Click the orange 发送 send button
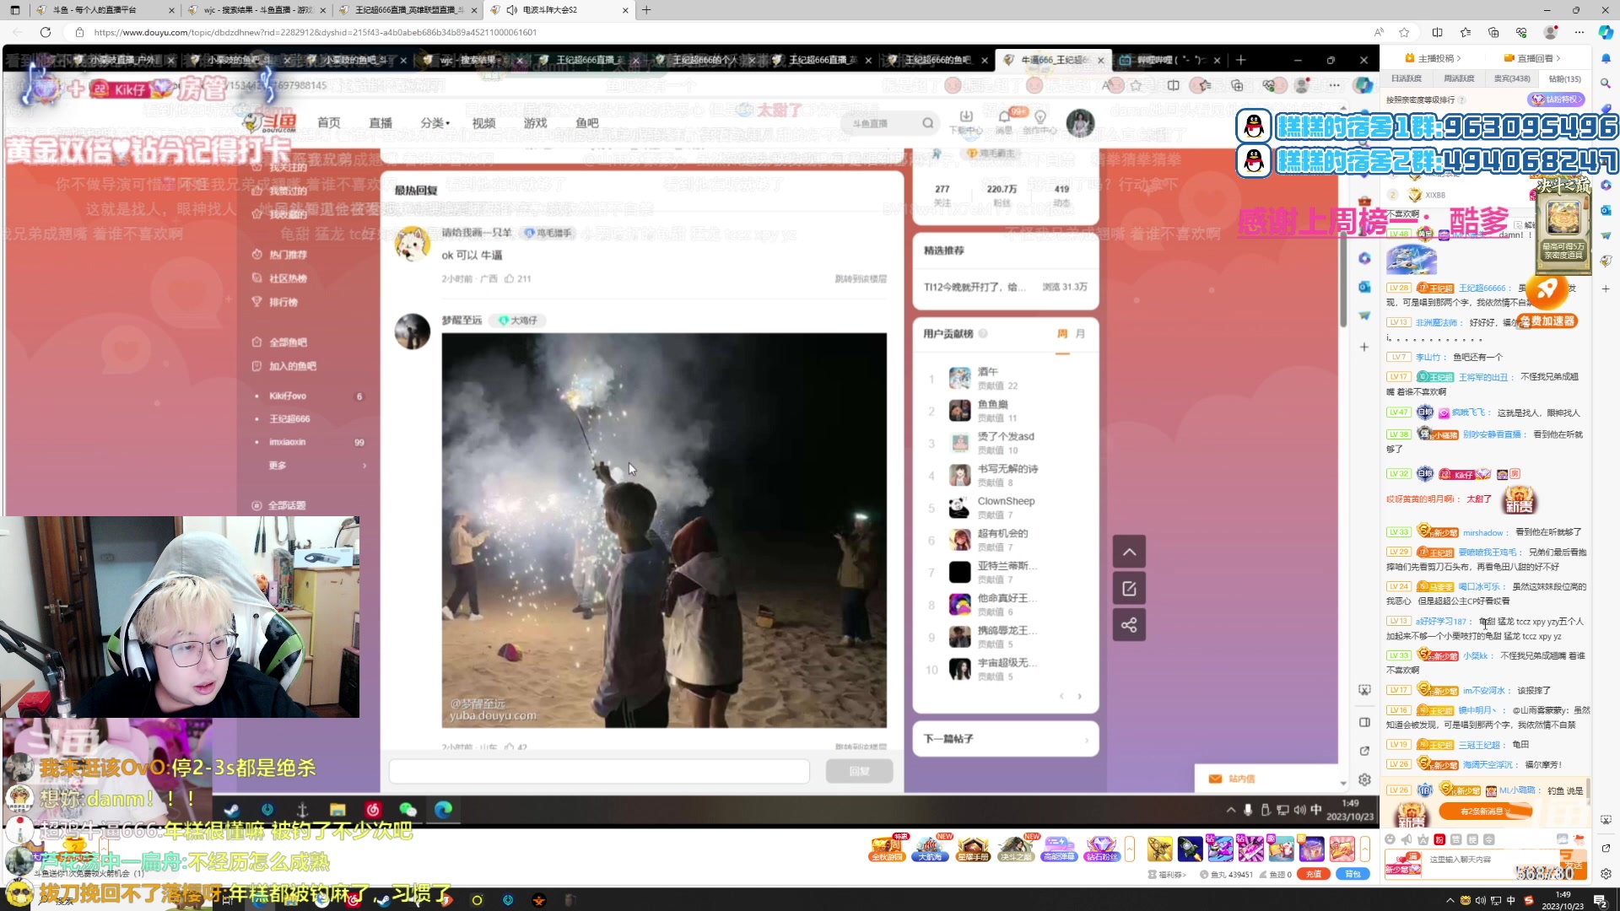This screenshot has height=911, width=1620. (1574, 865)
